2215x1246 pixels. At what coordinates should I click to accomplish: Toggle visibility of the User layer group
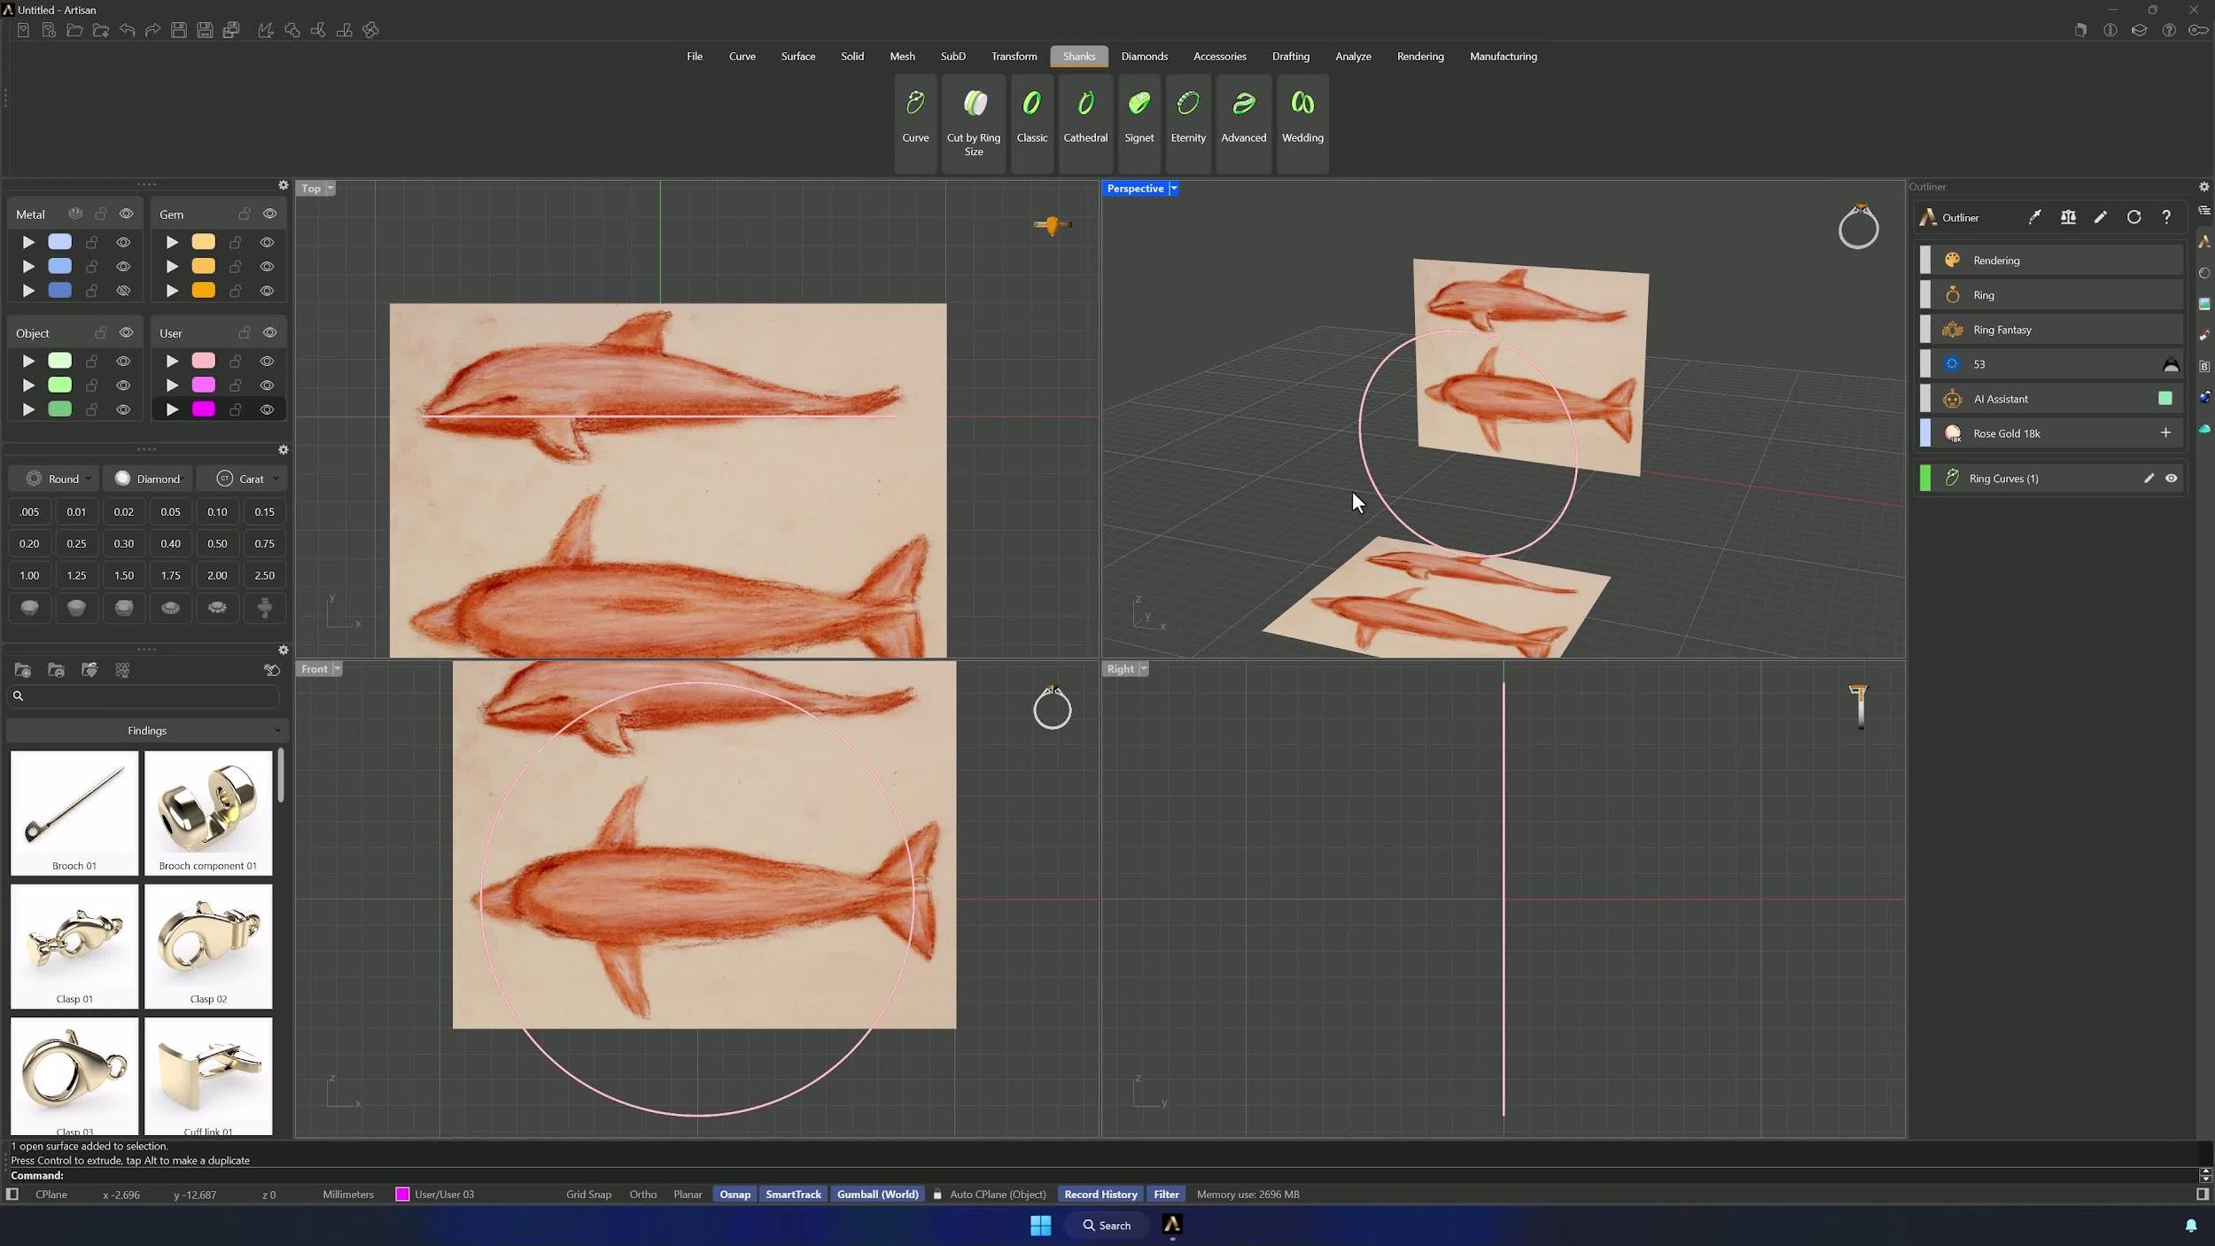click(x=270, y=333)
